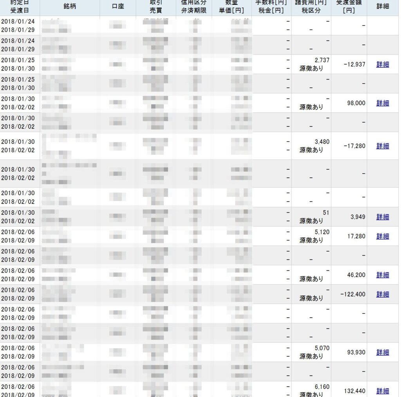Click the 手数料 税金 column header
Viewport: 401px width, 397px height.
coord(271,6)
